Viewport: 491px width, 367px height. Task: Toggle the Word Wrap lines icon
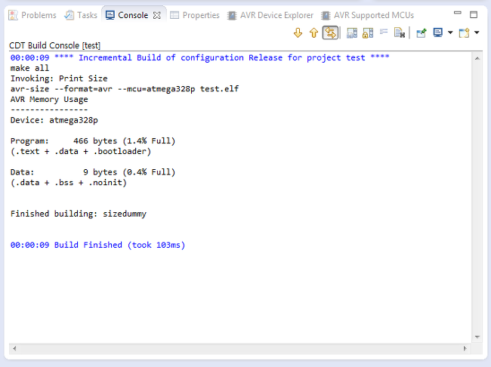tap(384, 32)
